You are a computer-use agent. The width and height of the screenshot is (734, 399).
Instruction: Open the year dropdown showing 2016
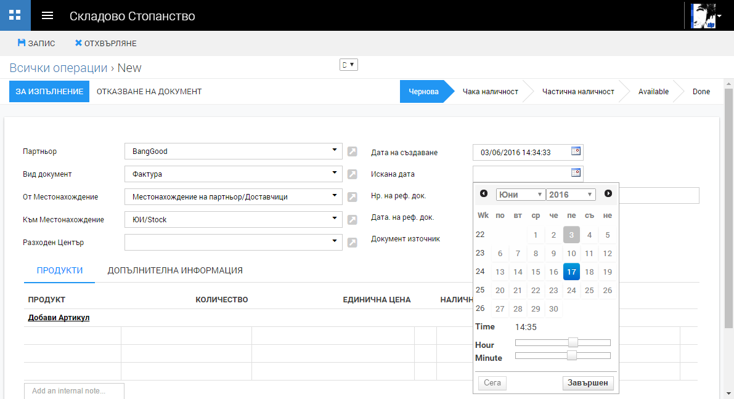coord(571,195)
